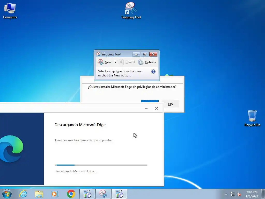This screenshot has width=265, height=199.
Task: Click the Snipping Tool title bar icon
Action: click(98, 54)
